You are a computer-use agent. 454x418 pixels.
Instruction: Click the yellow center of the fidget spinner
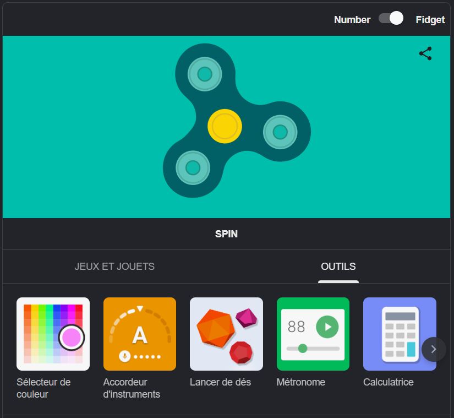(225, 127)
